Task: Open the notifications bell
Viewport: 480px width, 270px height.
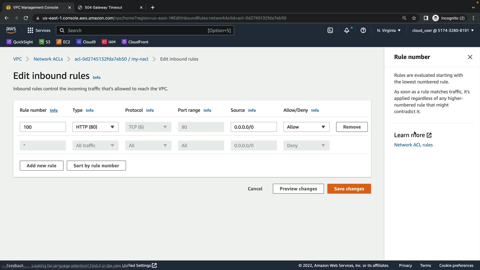Action: pyautogui.click(x=346, y=30)
